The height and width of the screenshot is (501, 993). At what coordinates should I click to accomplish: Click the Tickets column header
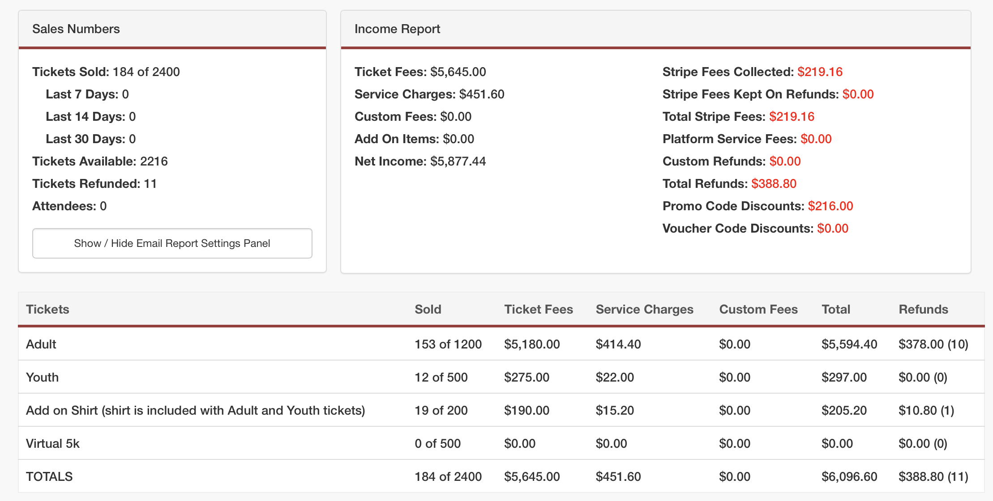click(47, 309)
